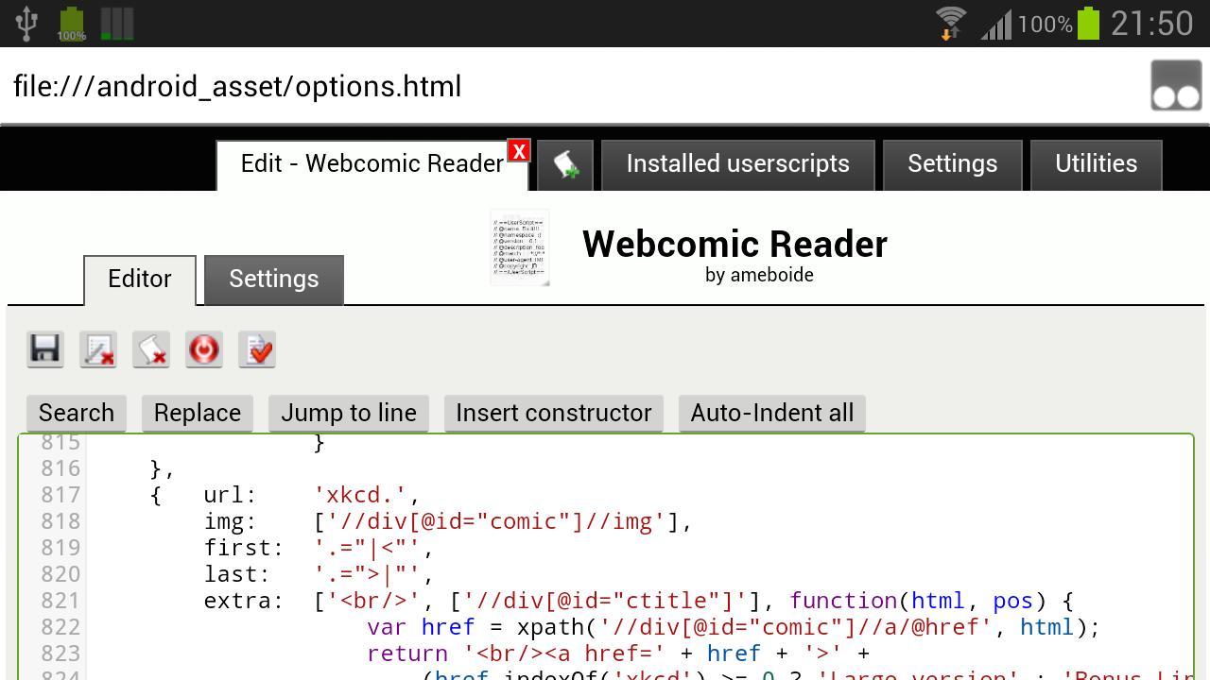The width and height of the screenshot is (1210, 680).
Task: Click the red circular power icon
Action: pyautogui.click(x=204, y=348)
